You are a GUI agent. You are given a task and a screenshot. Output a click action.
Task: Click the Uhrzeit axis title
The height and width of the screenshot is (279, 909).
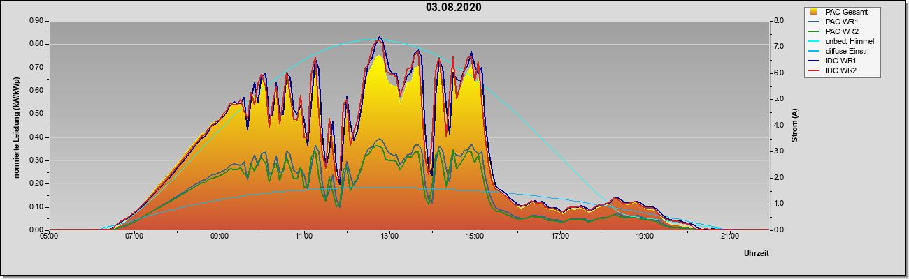[x=757, y=255]
